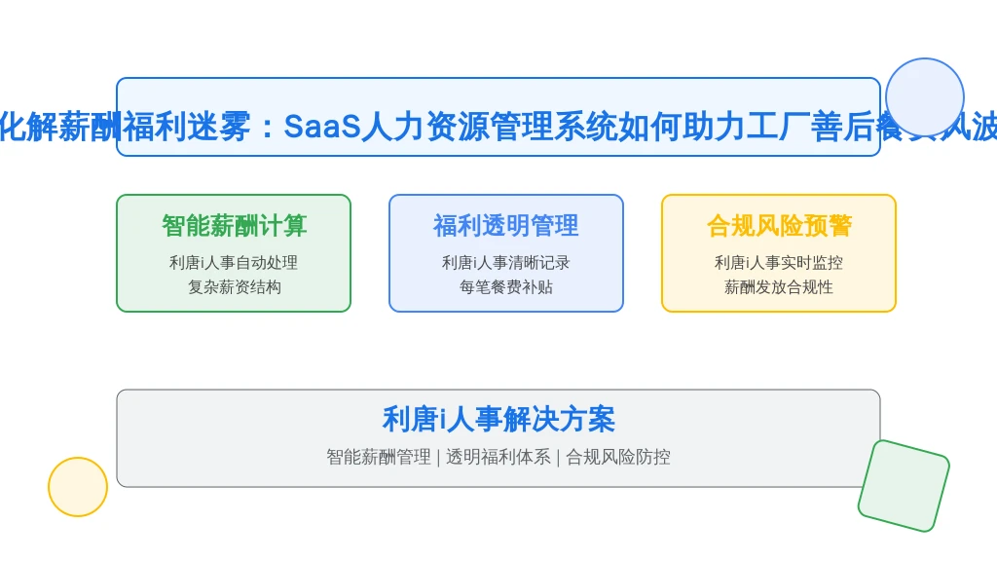Click the text 利唐i人事实时监控

coord(779,263)
